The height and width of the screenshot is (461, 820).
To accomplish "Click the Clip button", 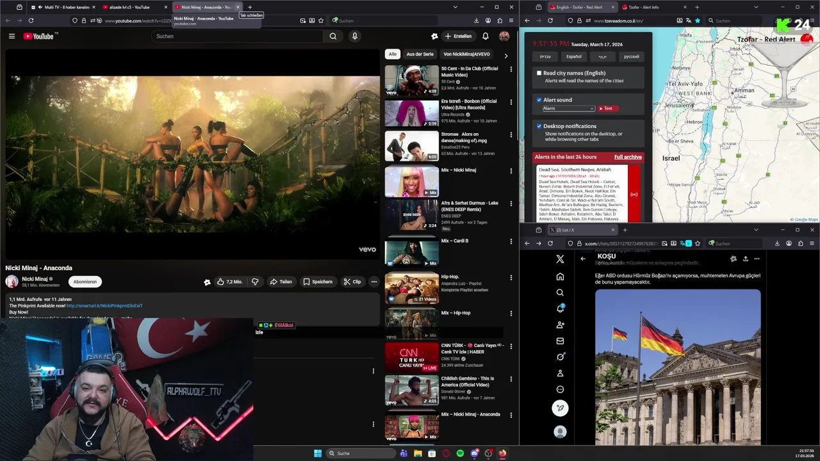I will pyautogui.click(x=352, y=282).
